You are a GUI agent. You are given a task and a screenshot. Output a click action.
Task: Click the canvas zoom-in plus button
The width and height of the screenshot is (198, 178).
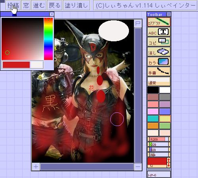[36, 166]
